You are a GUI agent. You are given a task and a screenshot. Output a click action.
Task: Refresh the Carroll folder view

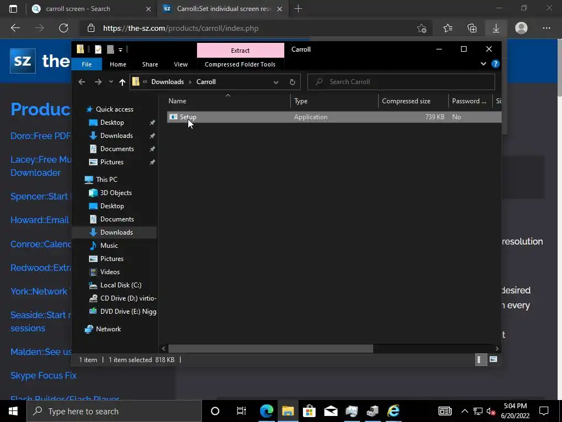pyautogui.click(x=292, y=82)
